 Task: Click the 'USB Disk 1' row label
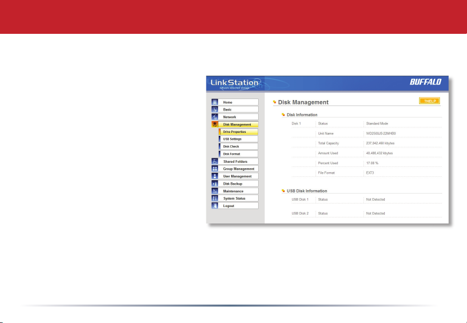point(300,199)
